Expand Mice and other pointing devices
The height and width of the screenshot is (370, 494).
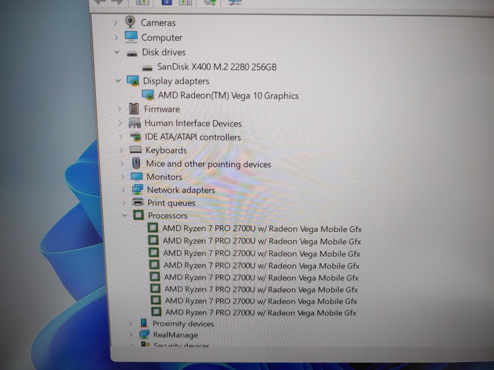pos(122,163)
